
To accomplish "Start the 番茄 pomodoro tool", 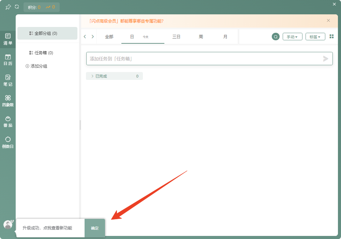I will (x=8, y=121).
